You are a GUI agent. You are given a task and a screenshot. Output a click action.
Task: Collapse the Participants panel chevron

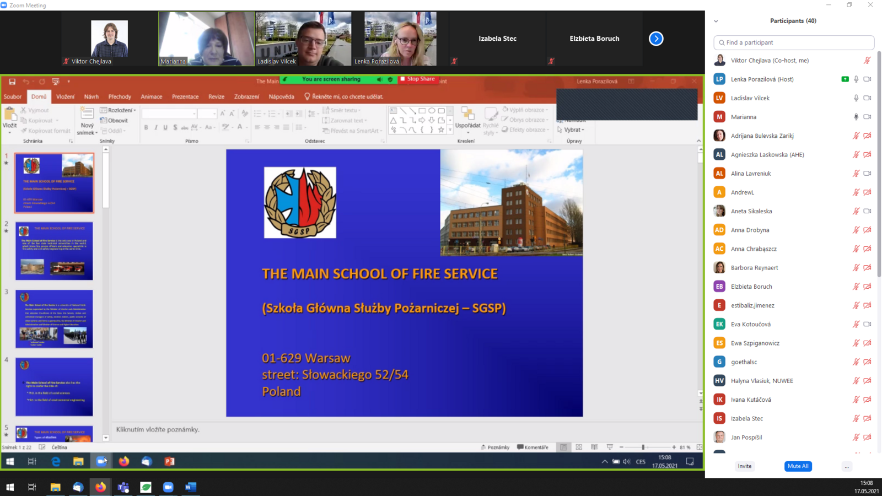[x=716, y=21]
